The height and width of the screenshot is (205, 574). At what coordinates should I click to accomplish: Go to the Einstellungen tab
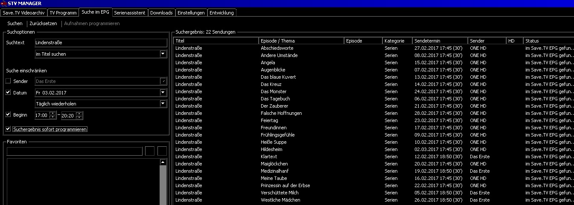[x=191, y=13]
